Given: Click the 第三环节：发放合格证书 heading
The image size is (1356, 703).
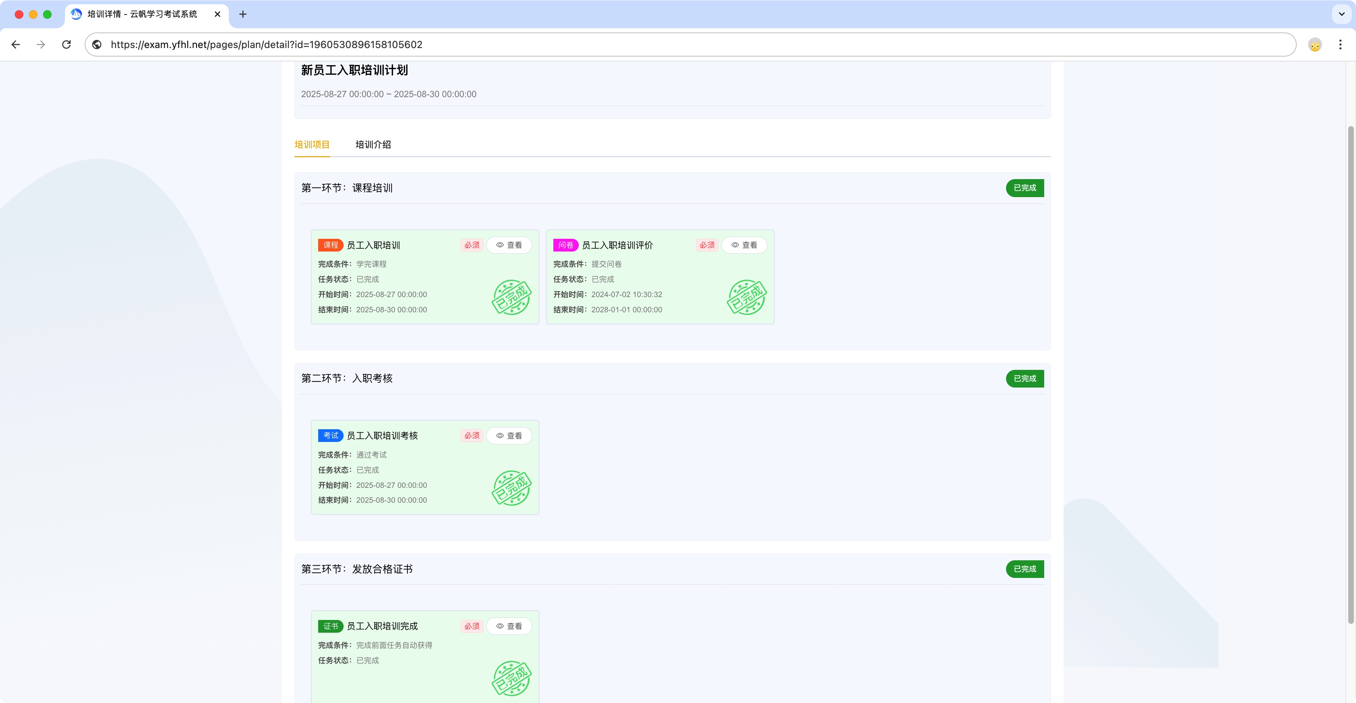Looking at the screenshot, I should click(357, 569).
